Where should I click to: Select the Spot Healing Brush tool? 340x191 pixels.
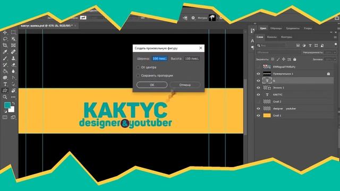pyautogui.click(x=13, y=52)
